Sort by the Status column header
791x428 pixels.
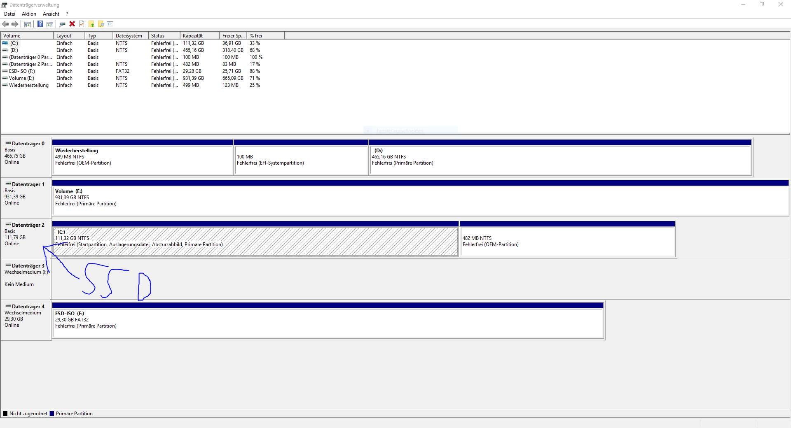pos(164,36)
